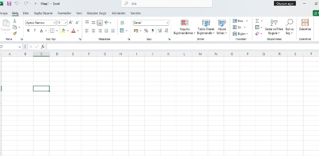Screen dimensions: 319x156
Task: Decrease font size with the smaller A icon
Action: tap(77, 23)
